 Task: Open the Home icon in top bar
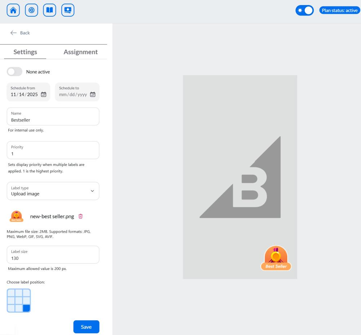[13, 10]
